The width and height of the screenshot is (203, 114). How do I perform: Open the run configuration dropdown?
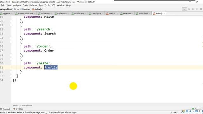(185, 9)
